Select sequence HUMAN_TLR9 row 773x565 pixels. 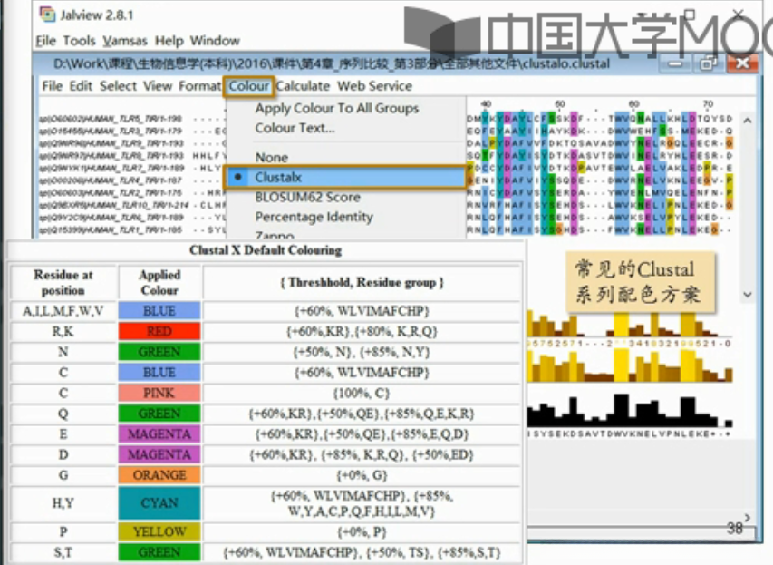pyautogui.click(x=112, y=143)
